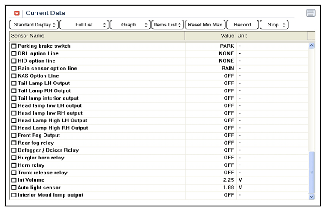Click the red dropdown icon beside Current Data
Image resolution: width=325 pixels, height=211 pixels.
click(17, 13)
